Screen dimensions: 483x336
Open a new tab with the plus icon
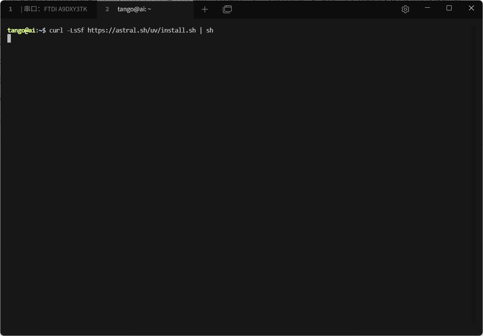click(x=205, y=9)
